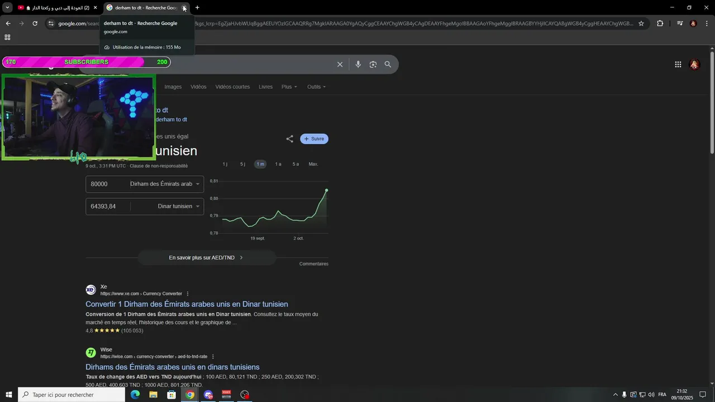Open more options for the Xe result
Viewport: 715px width, 402px height.
[x=188, y=294]
